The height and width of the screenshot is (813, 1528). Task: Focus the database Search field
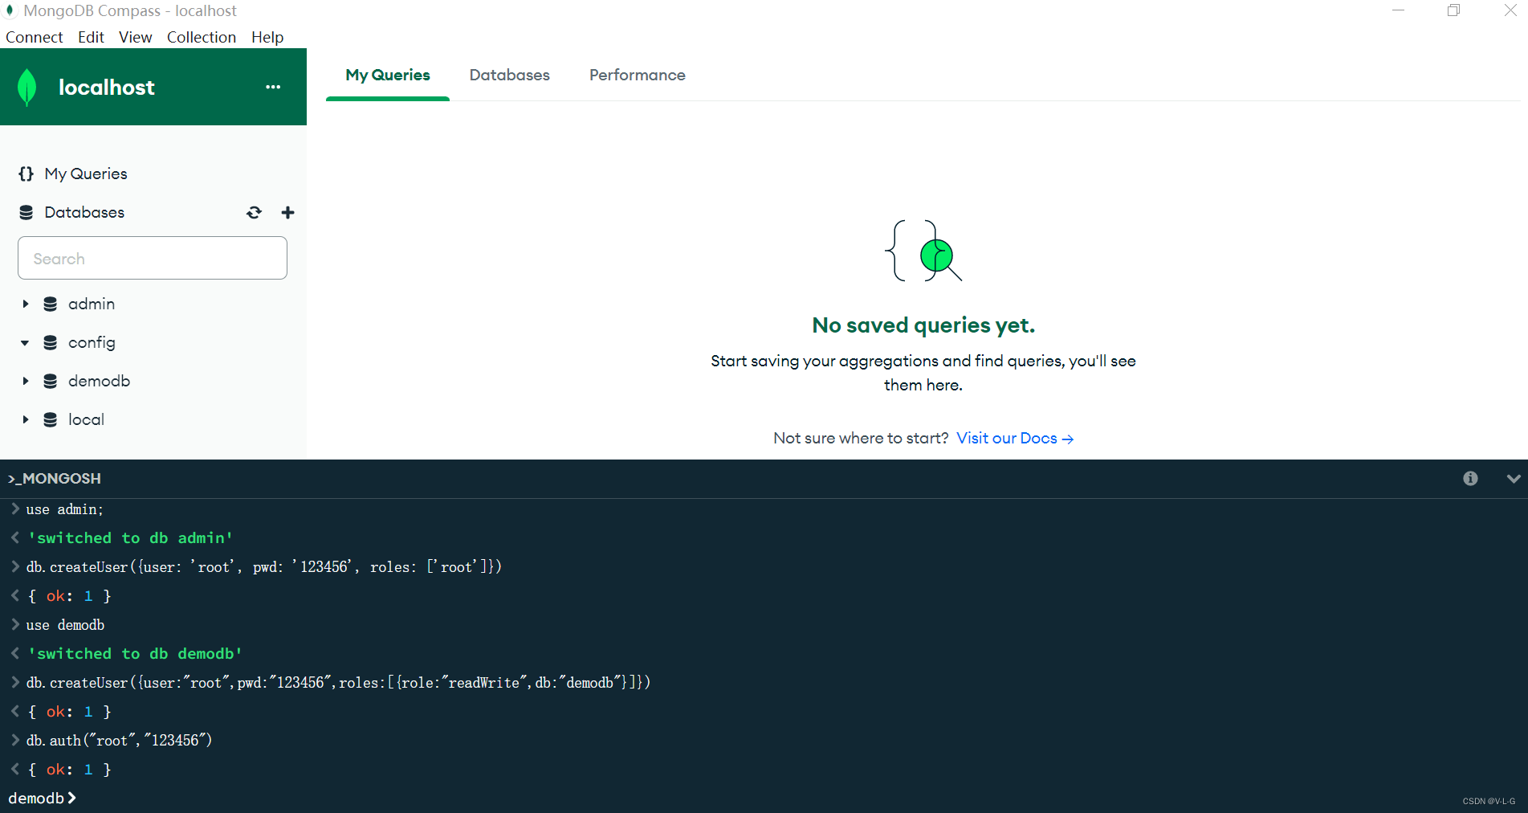point(153,258)
